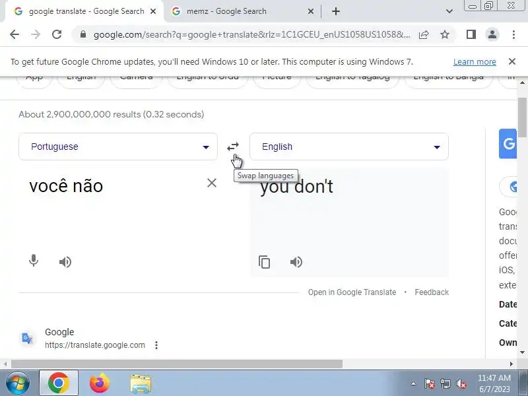528x396 pixels.
Task: Open the English target language dropdown
Action: click(x=349, y=147)
